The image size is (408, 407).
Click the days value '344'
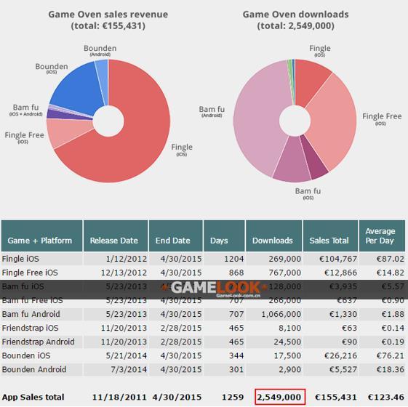pos(236,355)
